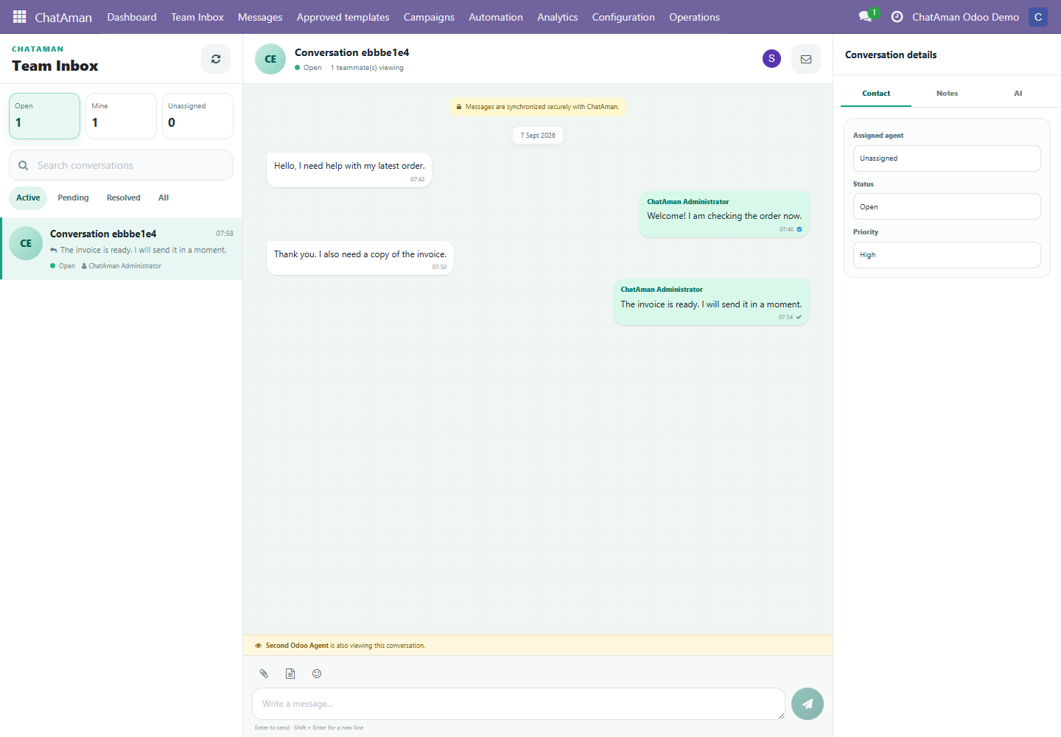The height and width of the screenshot is (737, 1061).
Task: Open the Analytics menu
Action: (558, 17)
